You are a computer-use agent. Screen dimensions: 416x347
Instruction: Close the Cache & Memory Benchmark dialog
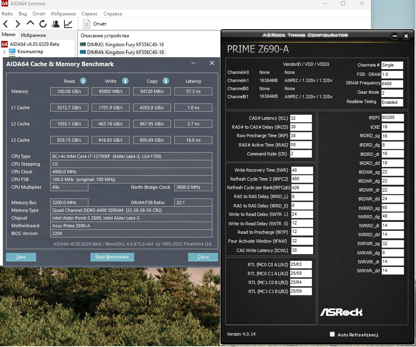point(212,63)
